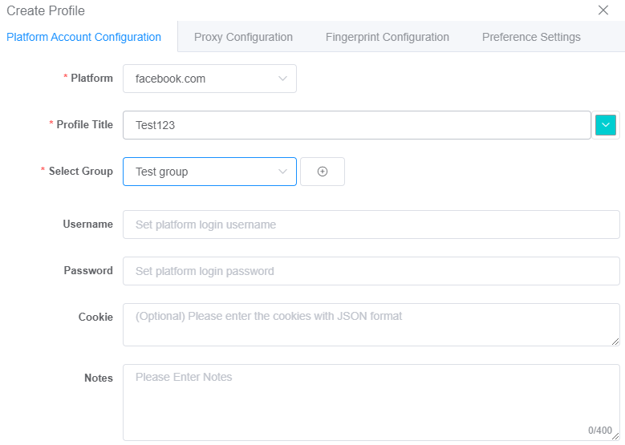
Task: Click inside the Cookie JSON textarea
Action: pyautogui.click(x=371, y=325)
